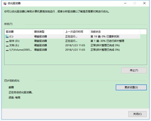
Task: Sort by 媒体类型 column header
Action: (48, 32)
